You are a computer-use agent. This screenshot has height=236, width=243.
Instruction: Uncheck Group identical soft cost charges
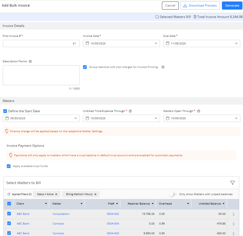tap(85, 67)
